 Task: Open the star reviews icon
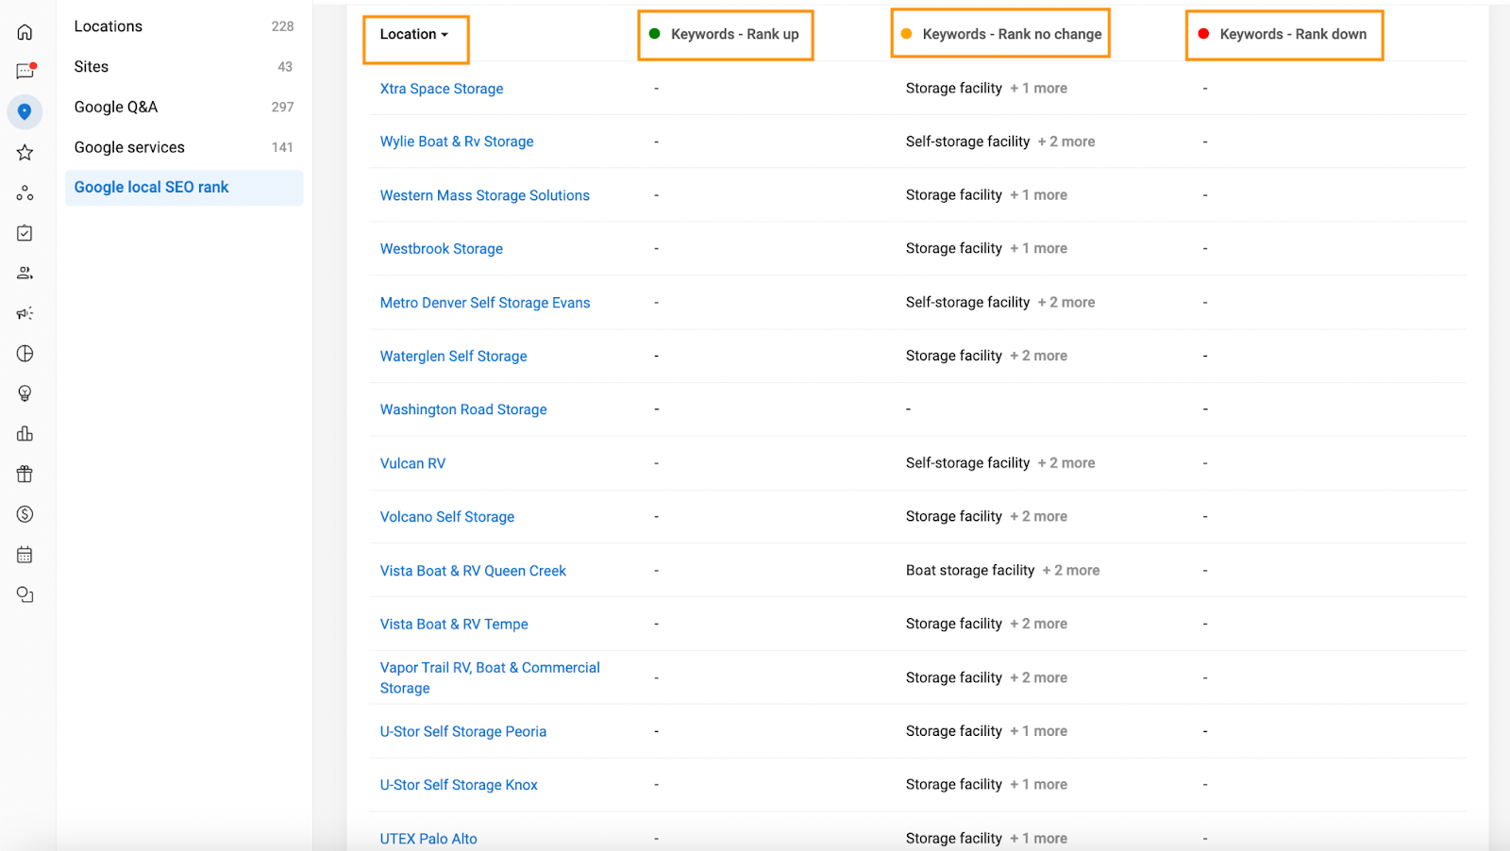pos(25,152)
